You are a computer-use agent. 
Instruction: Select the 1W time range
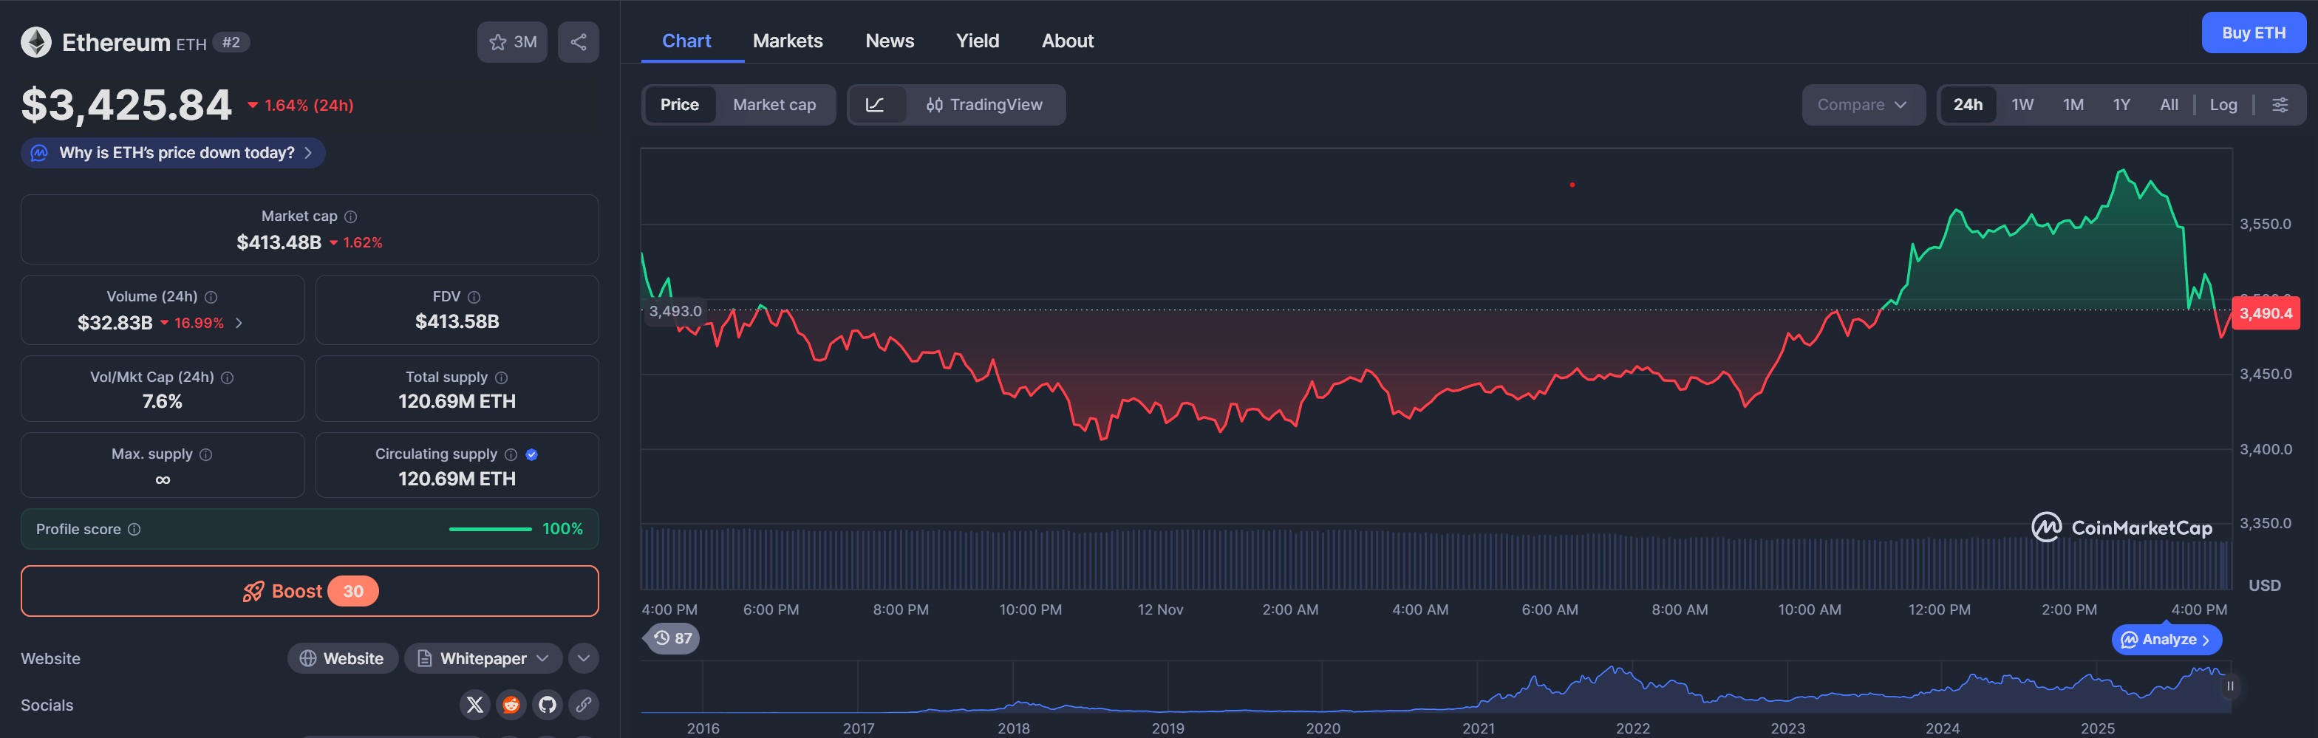[x=2022, y=106]
